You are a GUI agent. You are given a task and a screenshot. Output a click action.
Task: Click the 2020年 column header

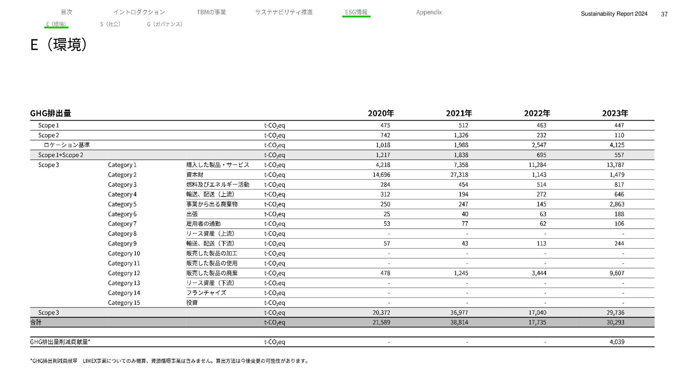381,113
